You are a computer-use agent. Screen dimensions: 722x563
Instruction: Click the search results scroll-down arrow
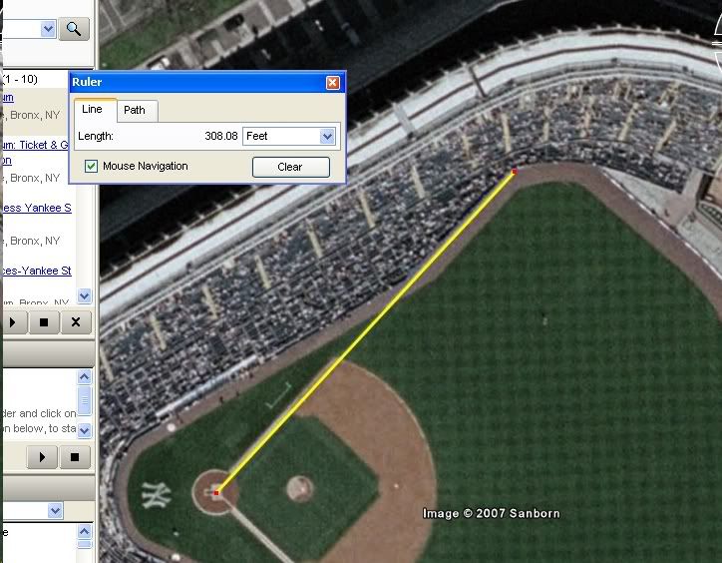click(84, 295)
